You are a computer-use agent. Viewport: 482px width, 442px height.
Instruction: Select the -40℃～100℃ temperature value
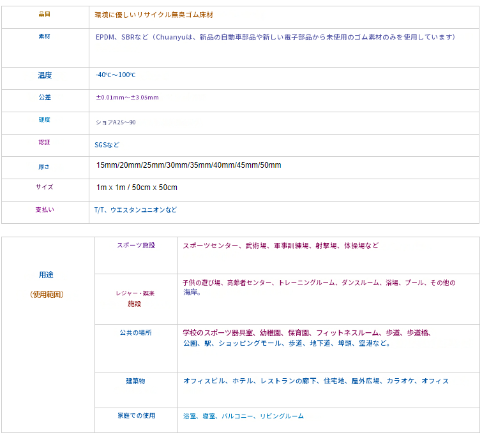116,75
